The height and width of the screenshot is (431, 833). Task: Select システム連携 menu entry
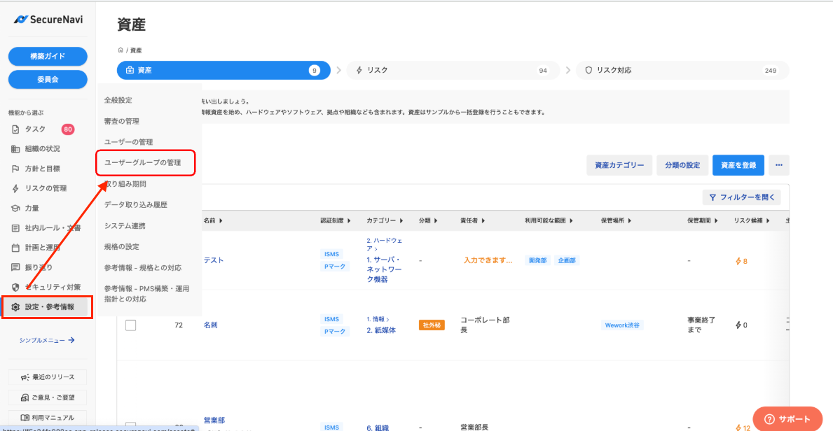tap(125, 225)
